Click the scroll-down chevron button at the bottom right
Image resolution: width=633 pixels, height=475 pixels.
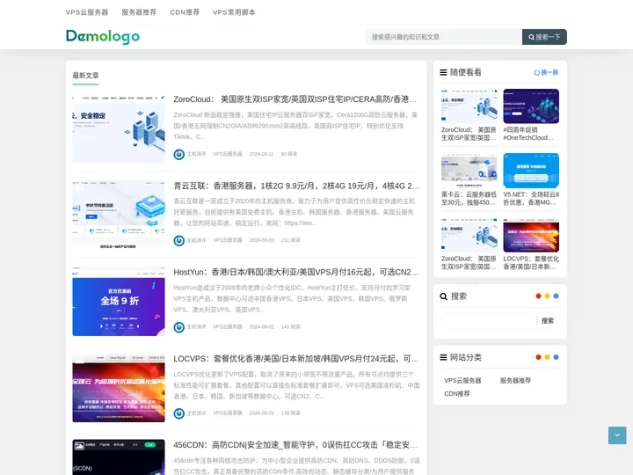click(x=617, y=435)
